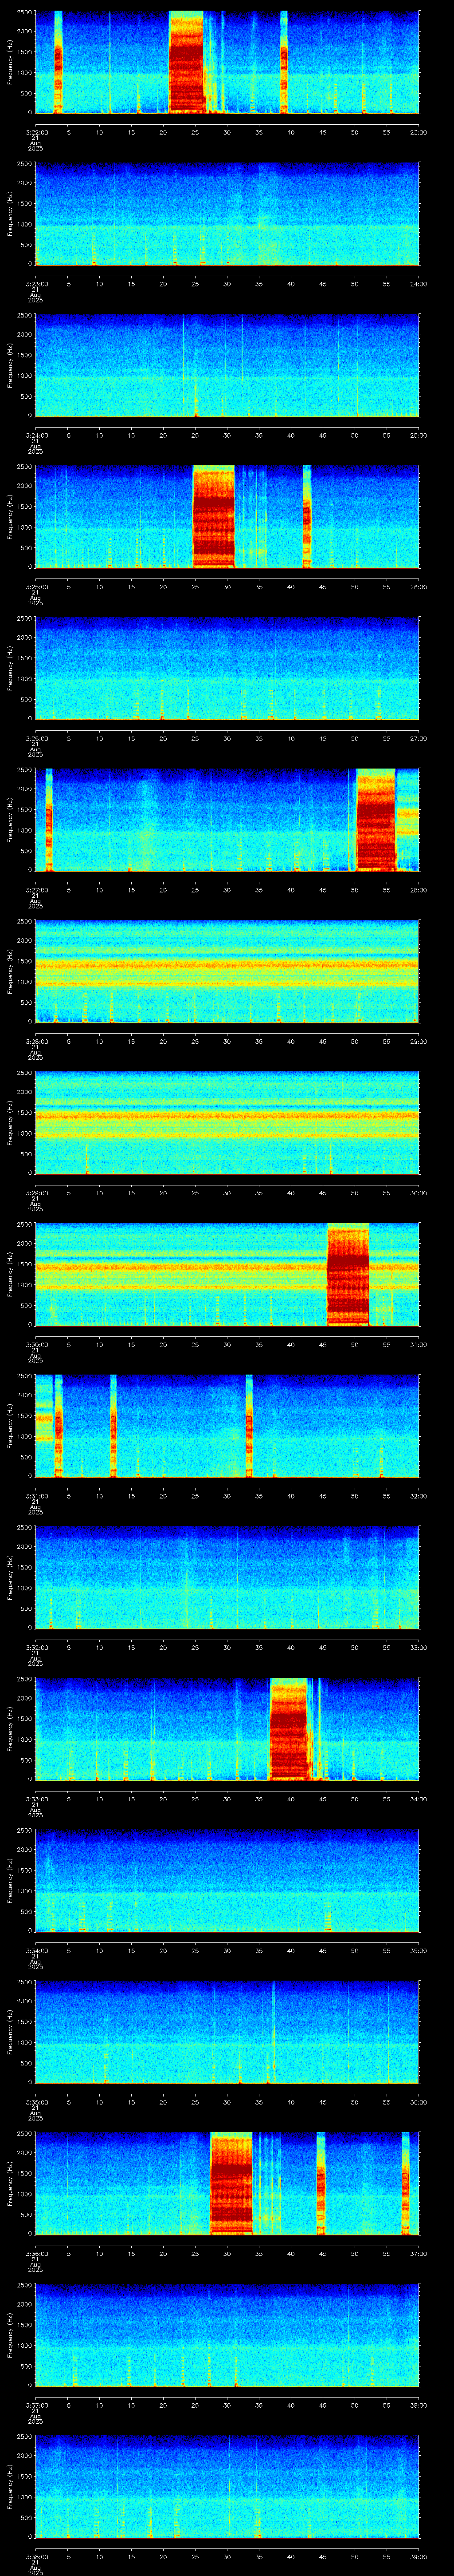Select the narrow burst near 12s in 3:31 spectrogram
The height and width of the screenshot is (2576, 454).
coord(114,1425)
